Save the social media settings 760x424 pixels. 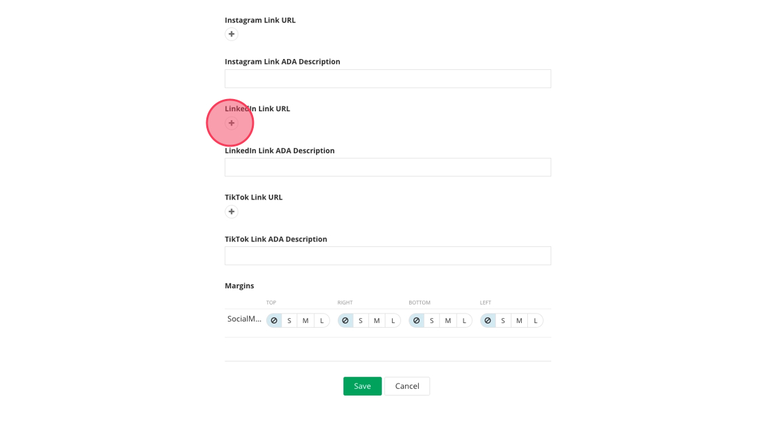362,386
